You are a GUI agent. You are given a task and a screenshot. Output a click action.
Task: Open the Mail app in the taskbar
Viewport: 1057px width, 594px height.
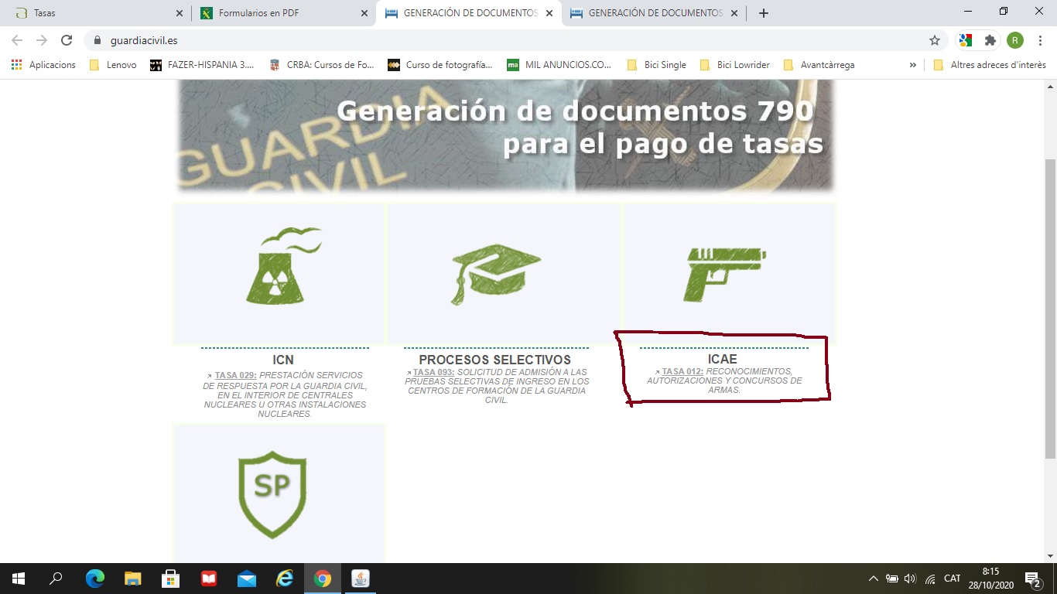pyautogui.click(x=247, y=579)
